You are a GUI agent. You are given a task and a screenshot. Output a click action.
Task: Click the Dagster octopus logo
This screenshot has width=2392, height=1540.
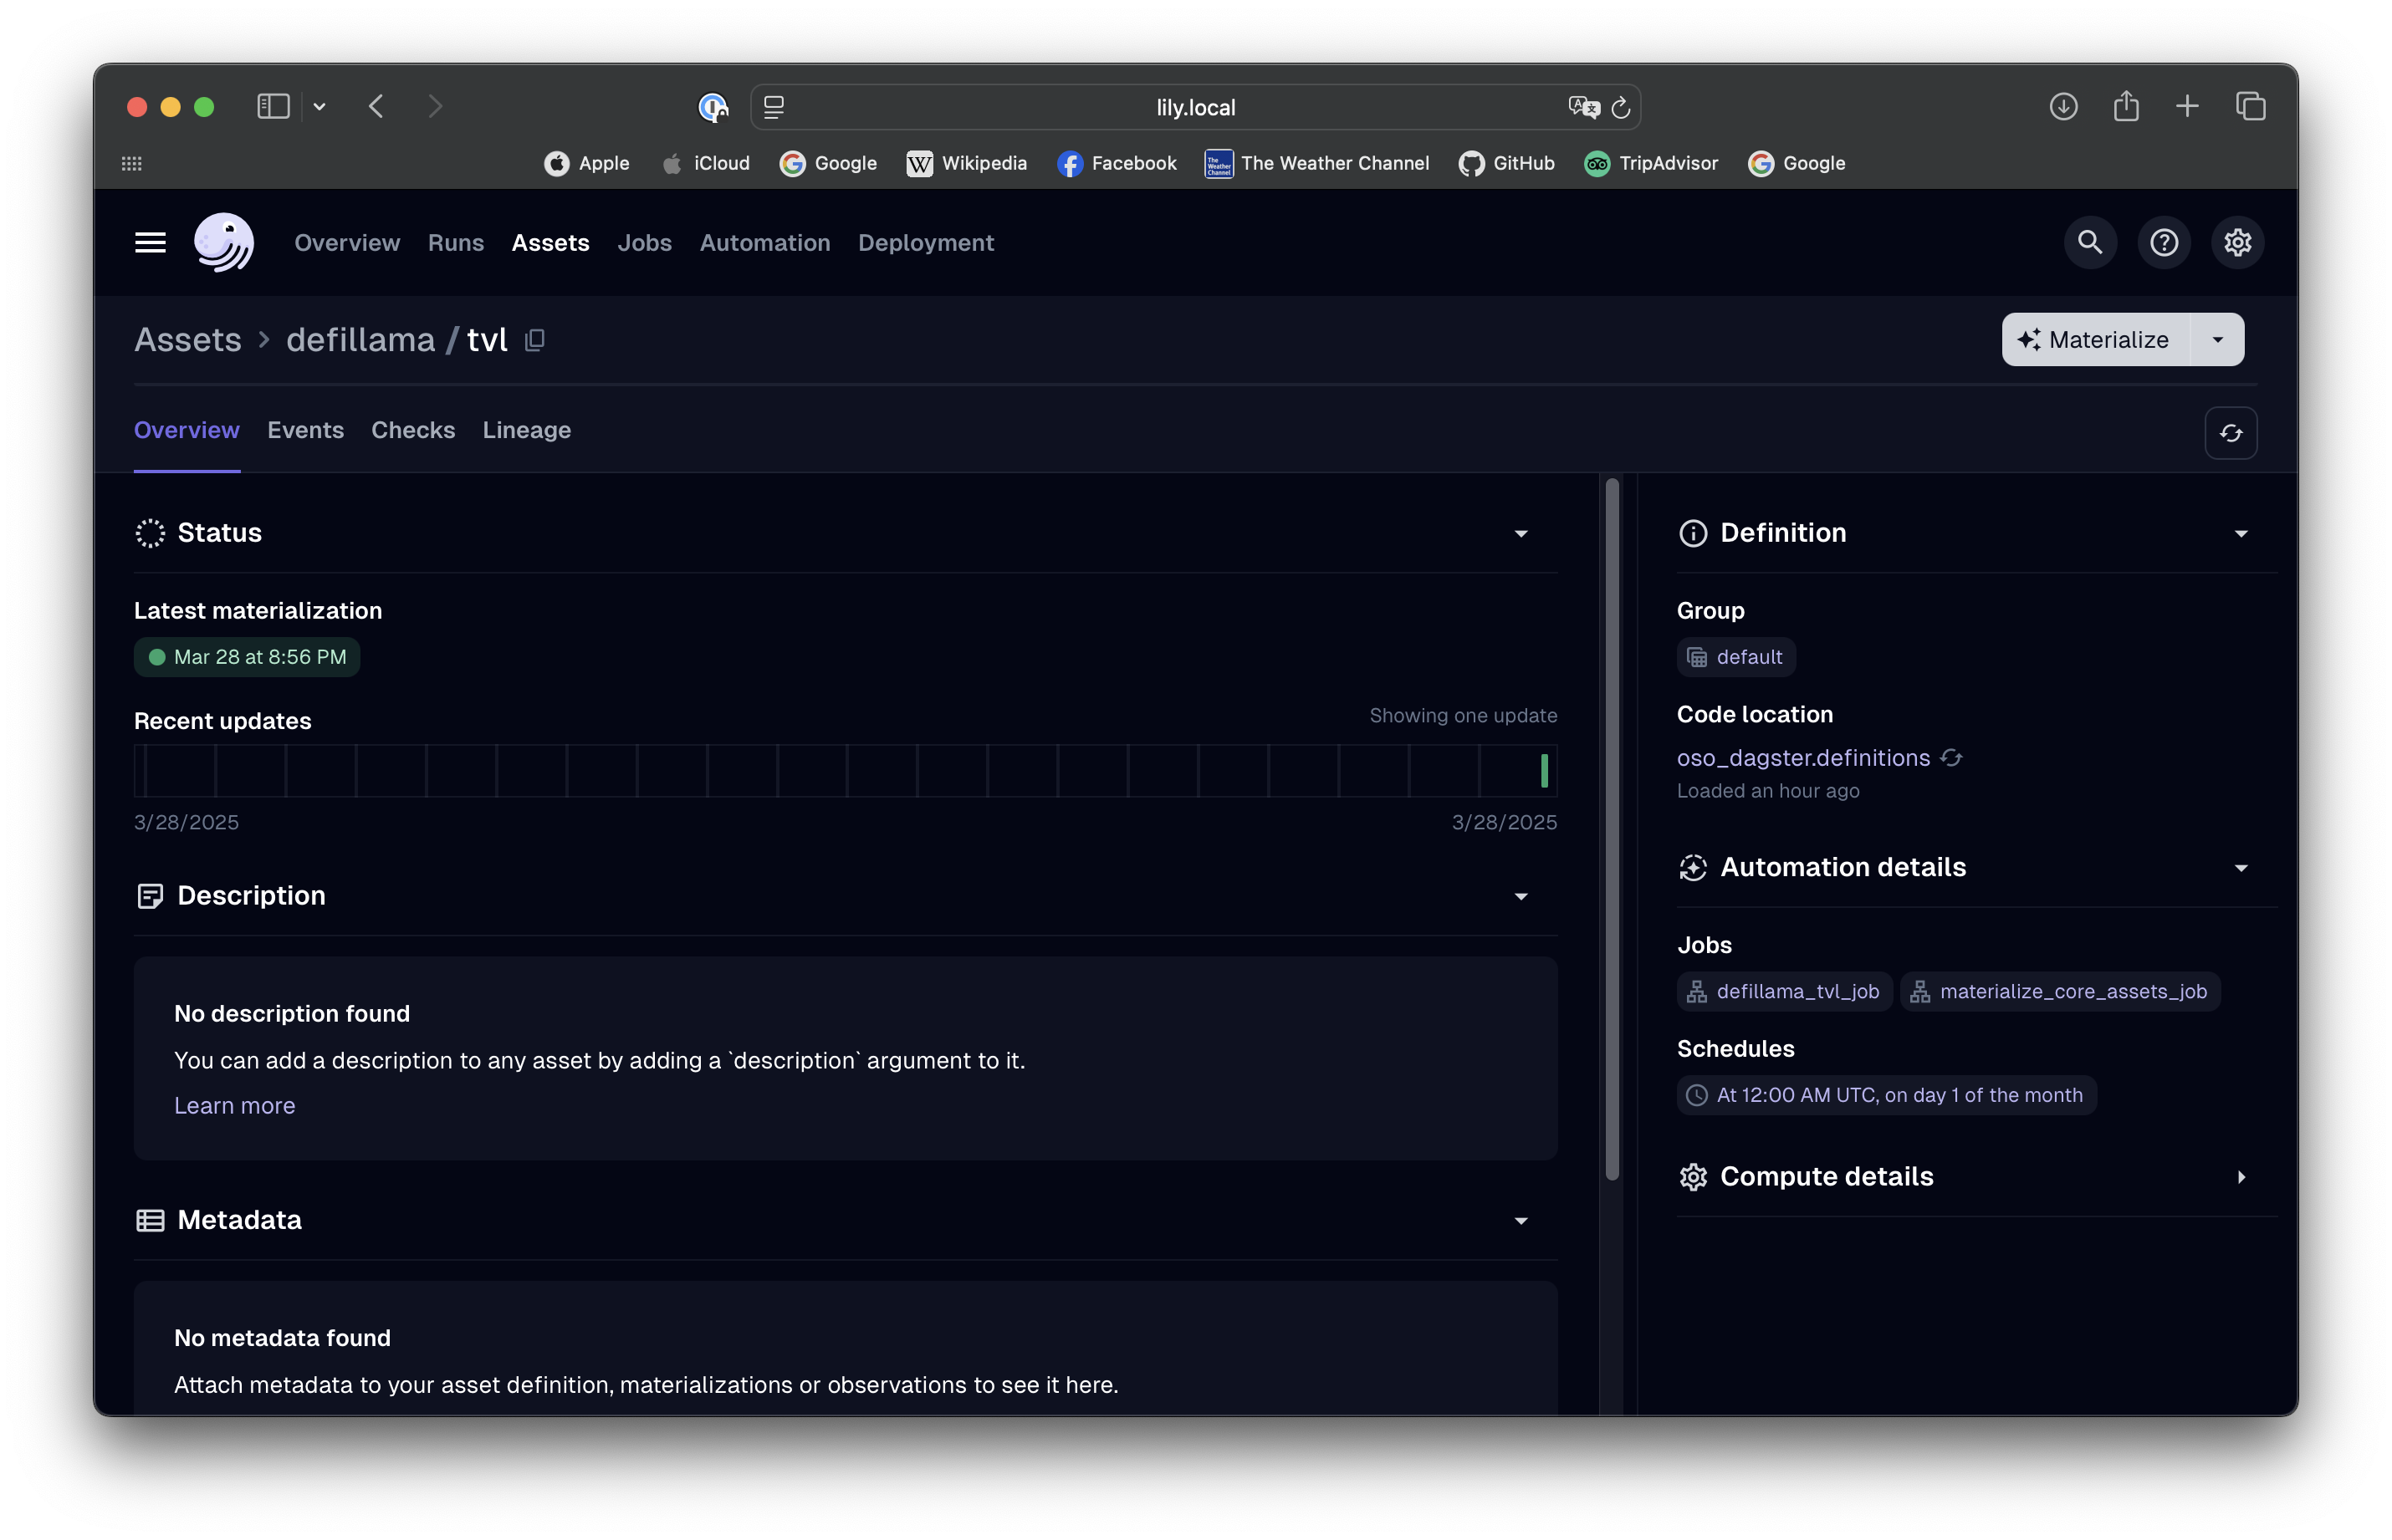223,242
